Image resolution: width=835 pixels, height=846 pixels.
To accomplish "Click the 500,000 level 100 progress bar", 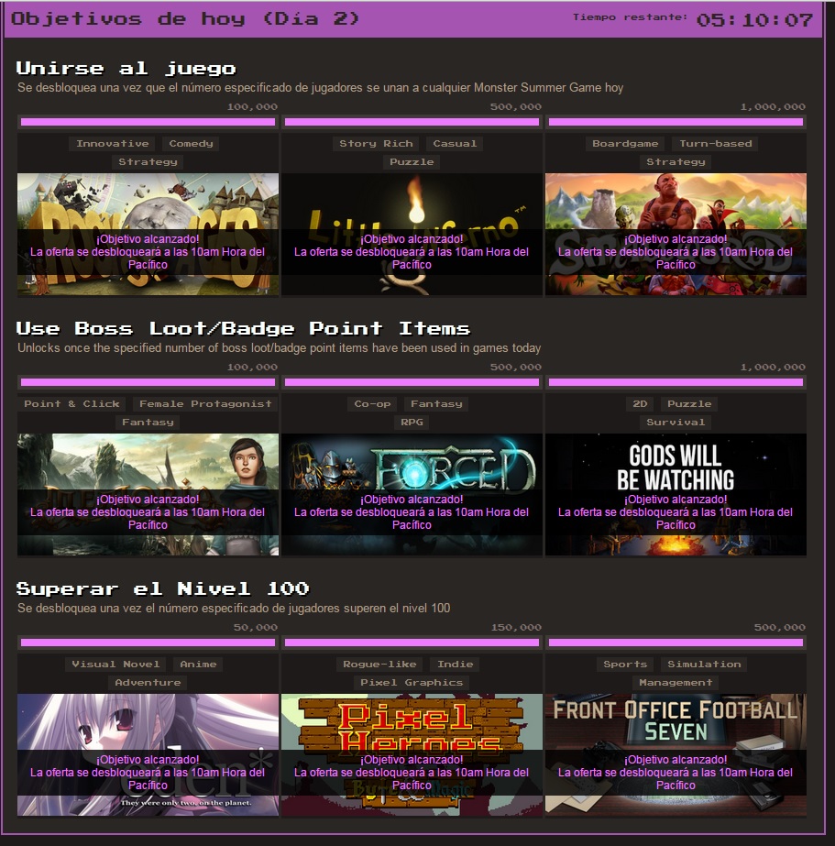I will 676,643.
